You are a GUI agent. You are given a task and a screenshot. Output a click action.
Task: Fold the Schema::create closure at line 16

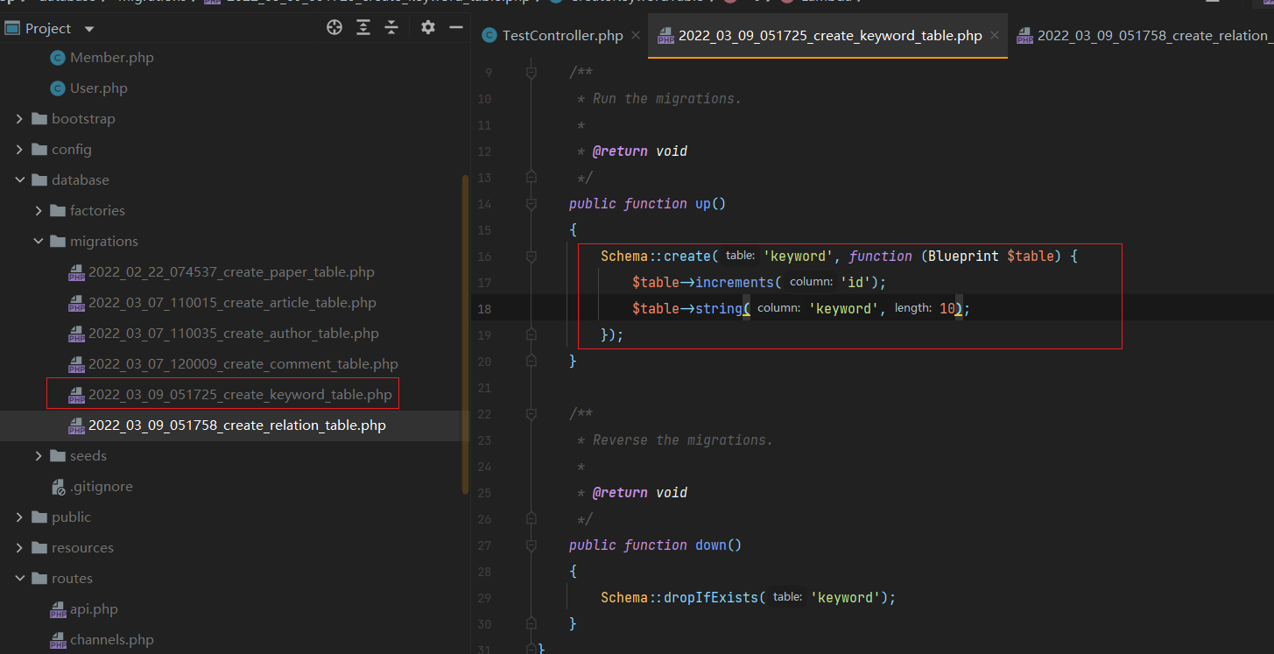(531, 257)
